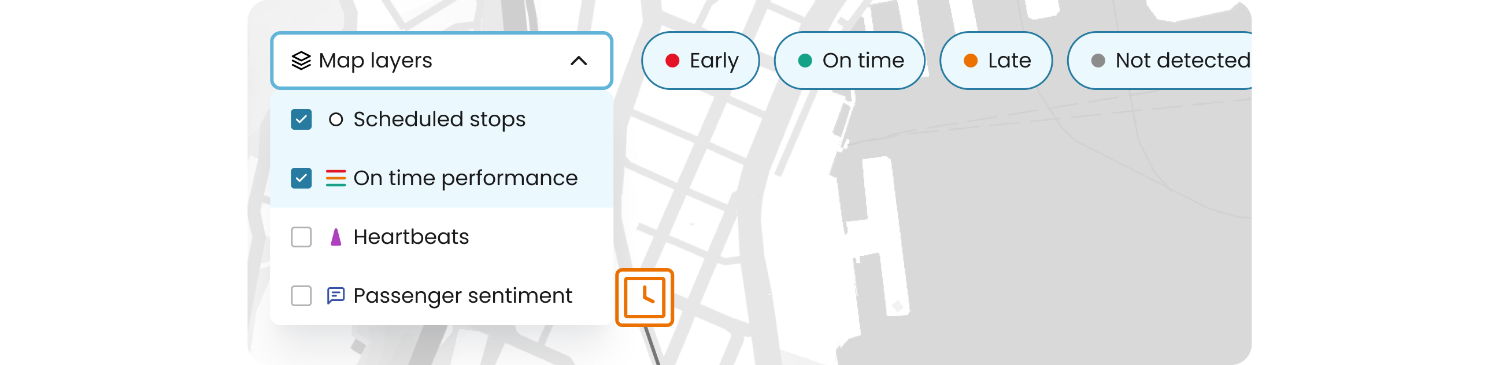Click the Map layers dropdown label
Image resolution: width=1499 pixels, height=365 pixels.
pos(375,61)
